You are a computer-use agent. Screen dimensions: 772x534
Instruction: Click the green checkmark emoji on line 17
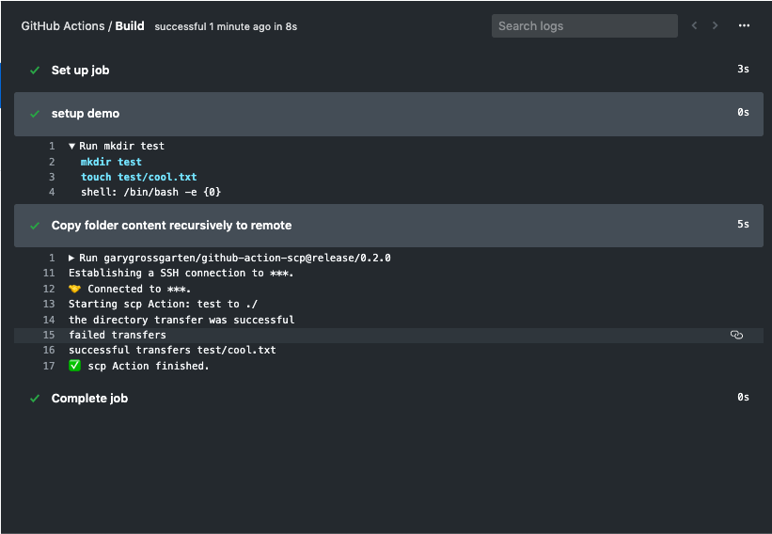tap(74, 366)
